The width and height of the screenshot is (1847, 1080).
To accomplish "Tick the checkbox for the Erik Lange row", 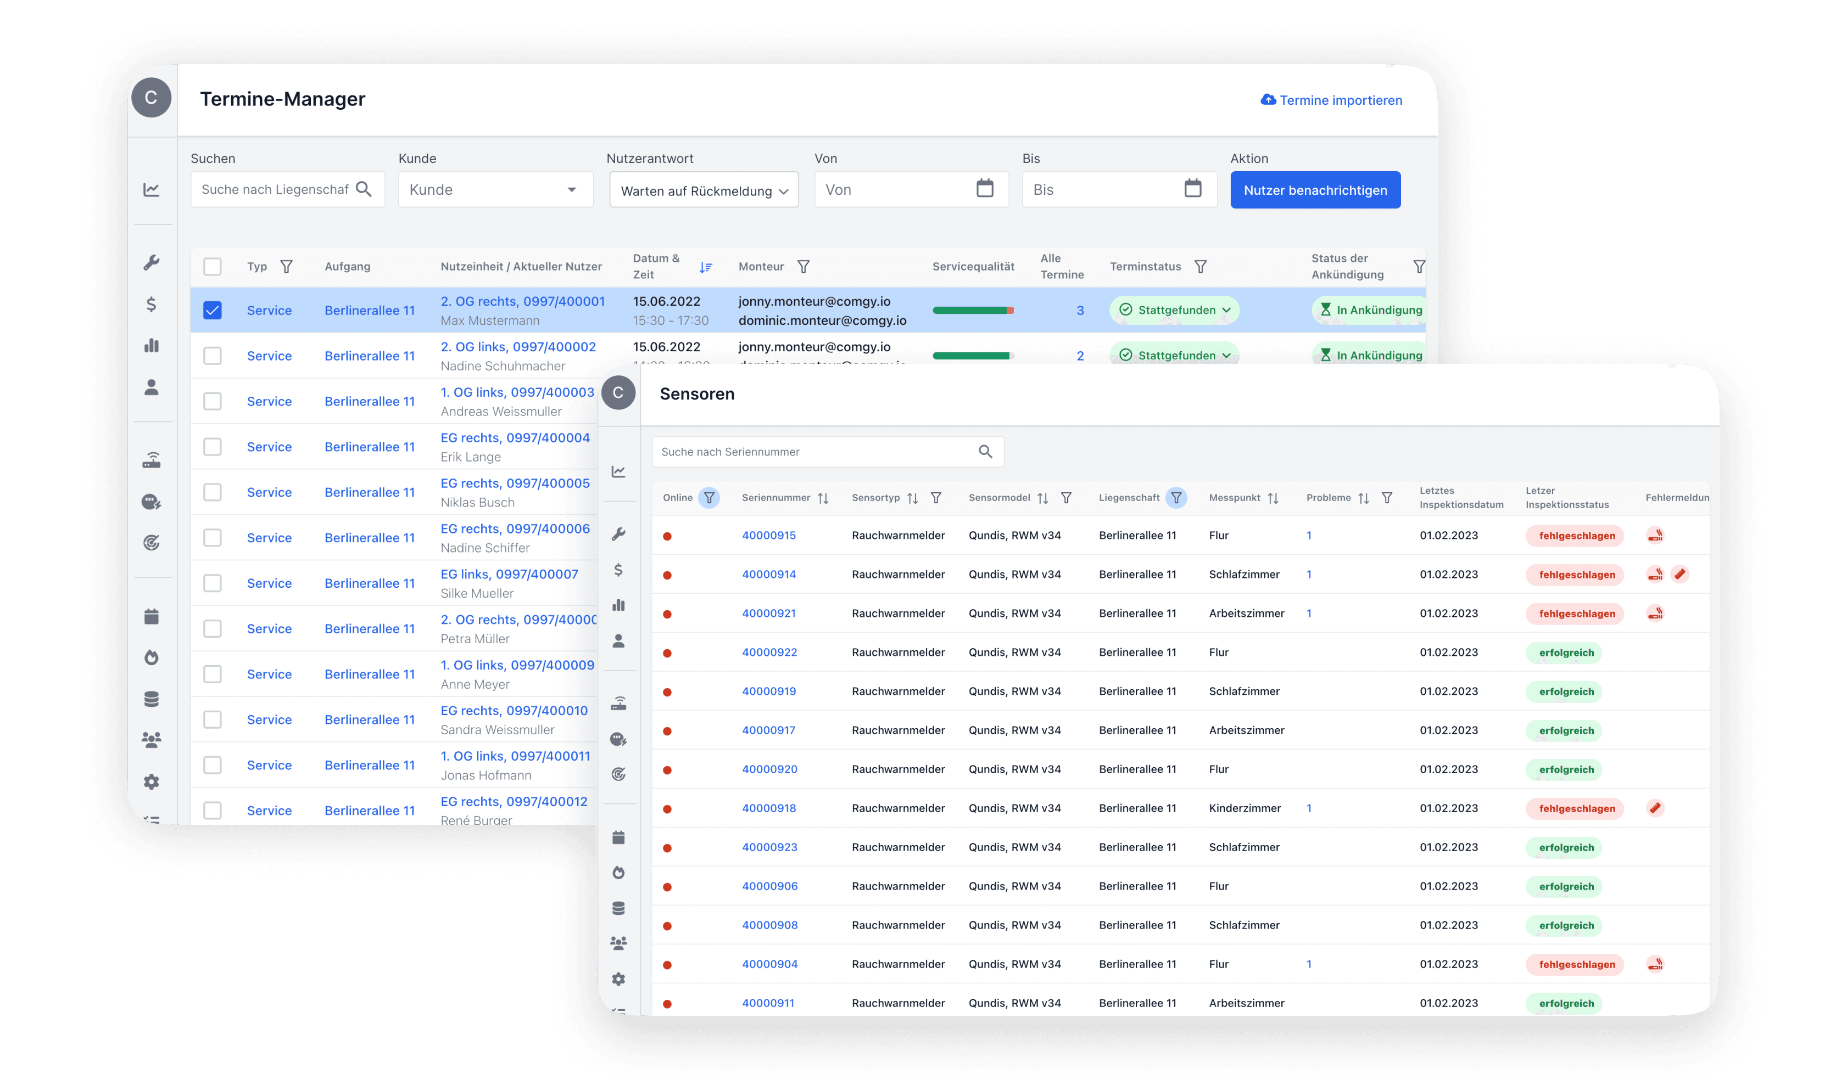I will click(213, 447).
